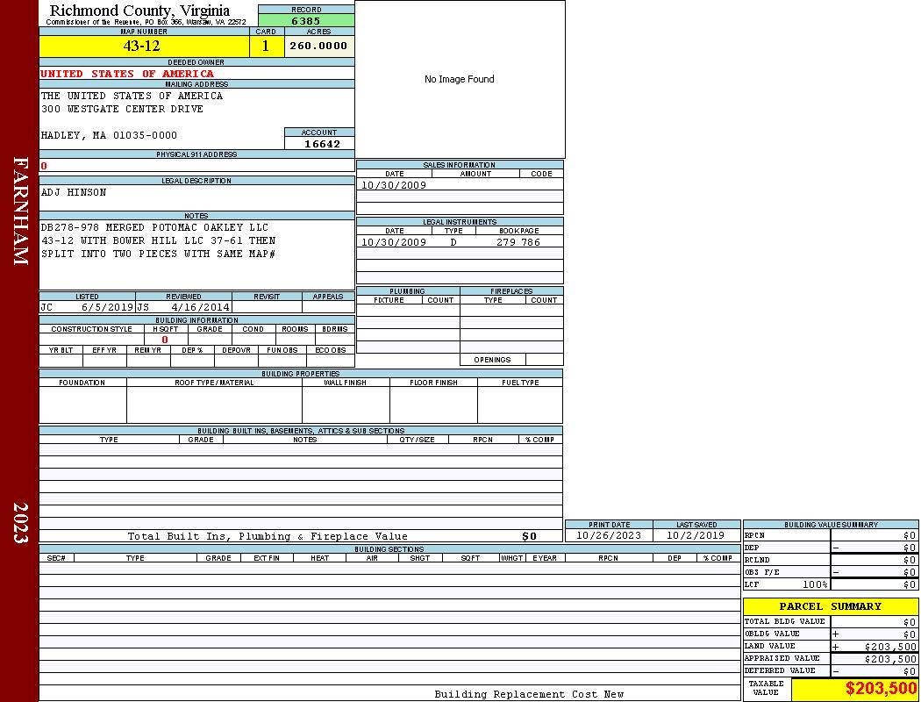Viewport: 921px width, 702px height.
Task: Click the FARNHAM label on the red sidebar
Action: point(21,211)
